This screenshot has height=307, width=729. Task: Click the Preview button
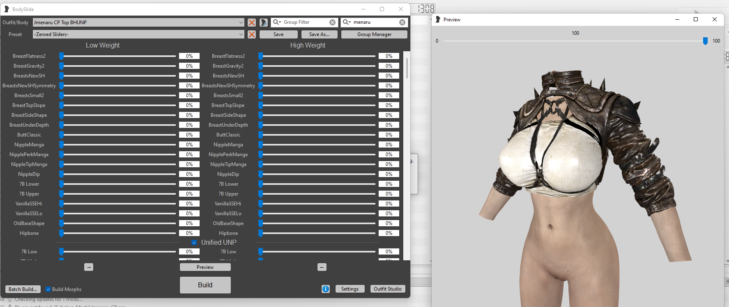click(205, 267)
